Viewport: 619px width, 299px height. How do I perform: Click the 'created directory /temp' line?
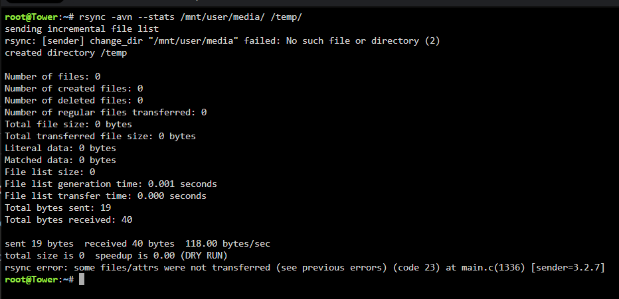click(x=66, y=53)
